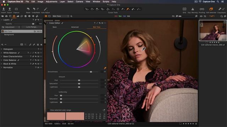Add new layer plus next to Skin Tone dropdown
The width and height of the screenshot is (227, 127).
point(71,16)
